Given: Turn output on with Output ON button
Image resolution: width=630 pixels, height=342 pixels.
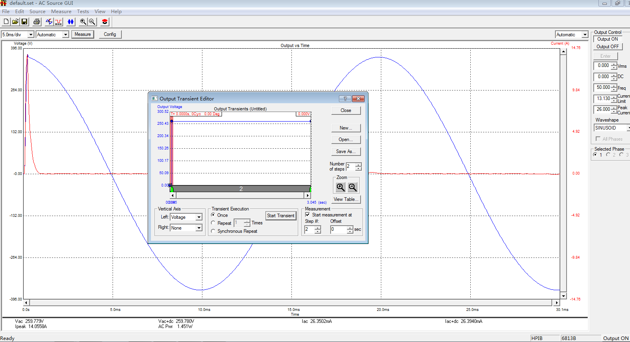Looking at the screenshot, I should pos(607,39).
